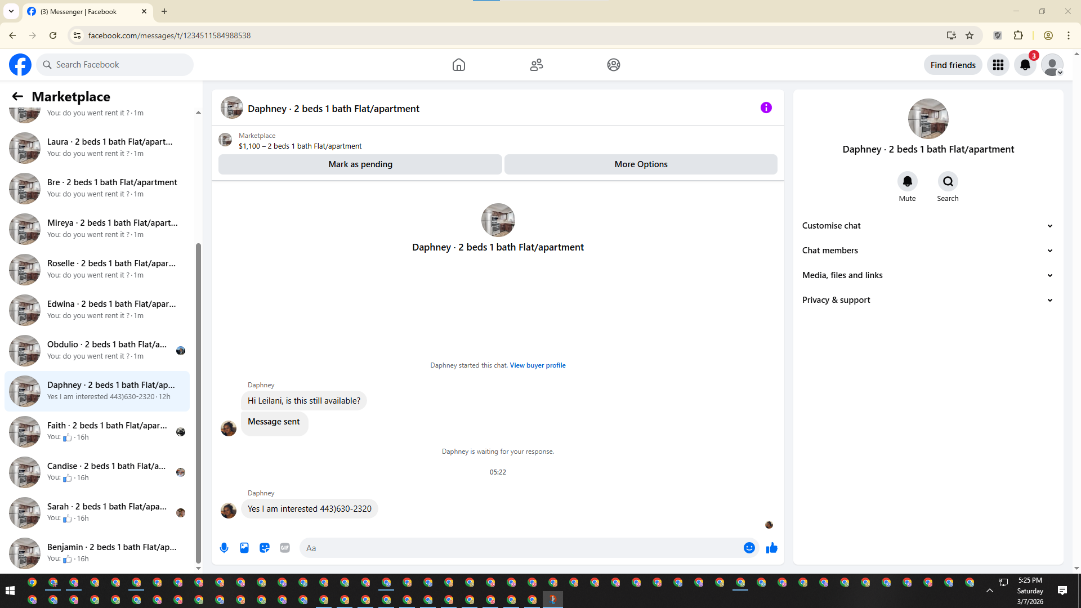Open the Obdulio conversation
This screenshot has height=608, width=1081.
pos(97,350)
